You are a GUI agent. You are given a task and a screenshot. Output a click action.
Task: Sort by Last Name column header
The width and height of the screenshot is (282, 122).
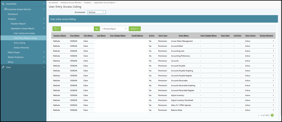(101, 36)
